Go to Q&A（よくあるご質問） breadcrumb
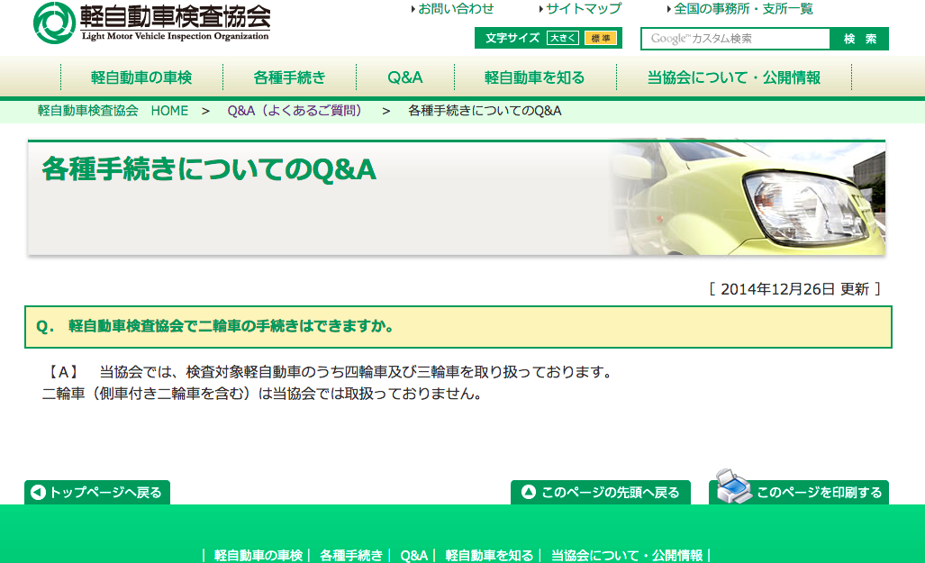925x563 pixels. click(295, 111)
